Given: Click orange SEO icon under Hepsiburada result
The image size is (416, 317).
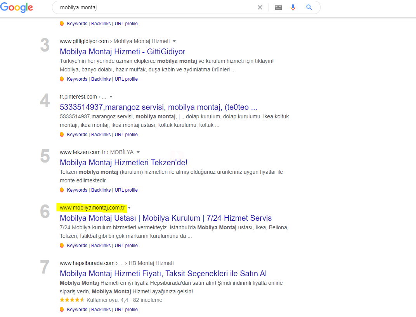Looking at the screenshot, I should point(62,309).
